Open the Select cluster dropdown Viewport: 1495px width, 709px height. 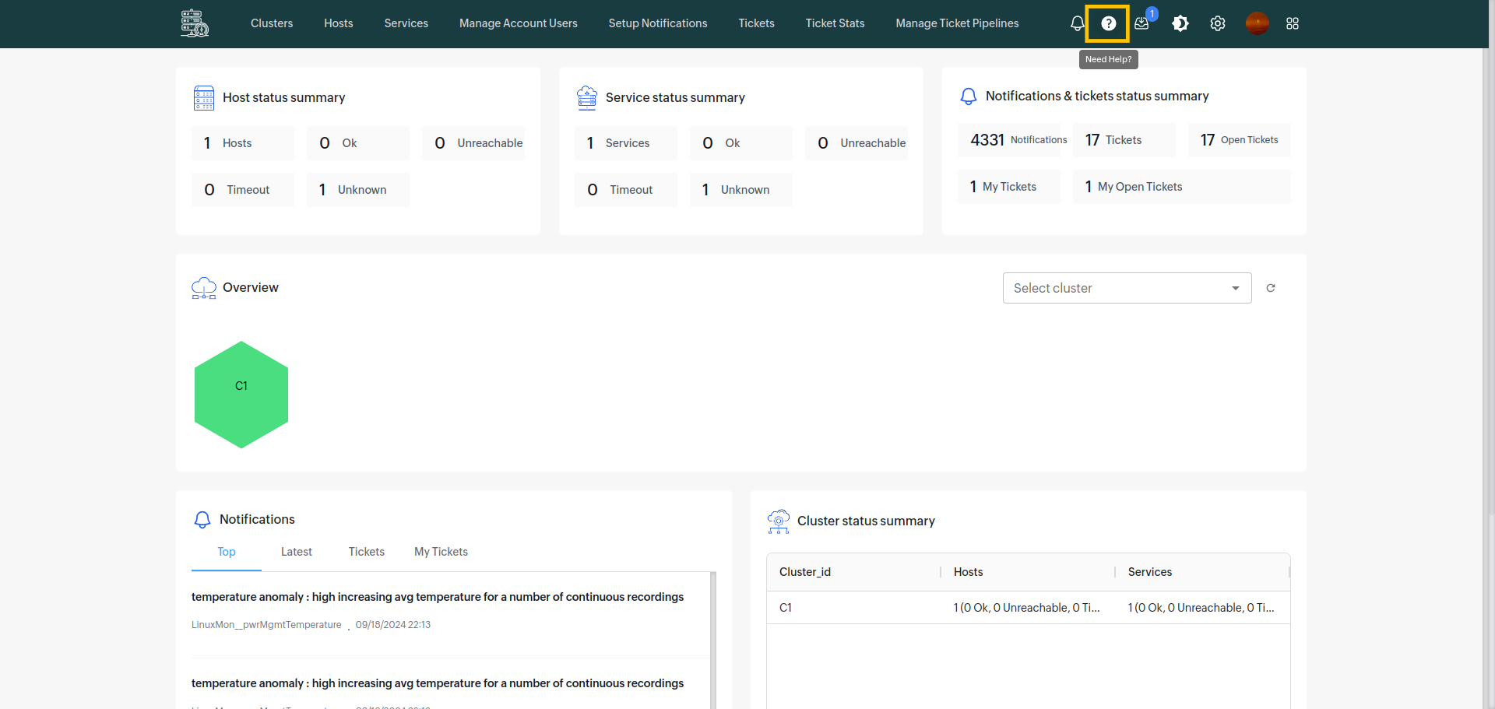click(x=1127, y=288)
